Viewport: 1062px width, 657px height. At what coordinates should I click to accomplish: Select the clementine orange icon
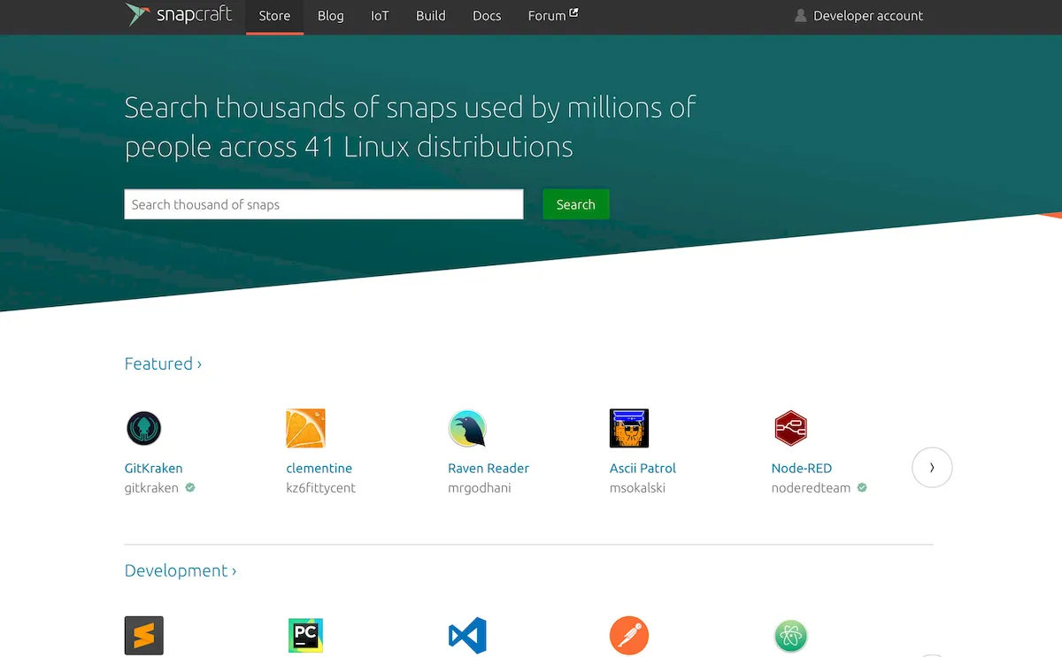point(305,428)
